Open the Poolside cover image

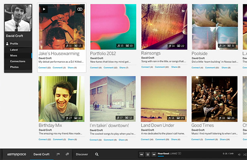coord(215,27)
